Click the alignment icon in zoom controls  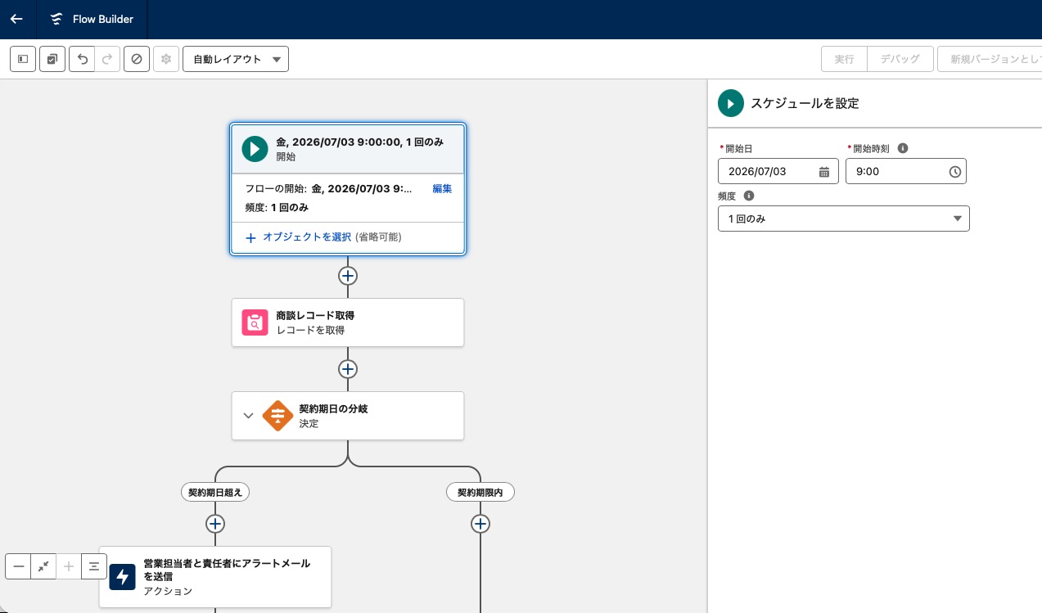(94, 566)
